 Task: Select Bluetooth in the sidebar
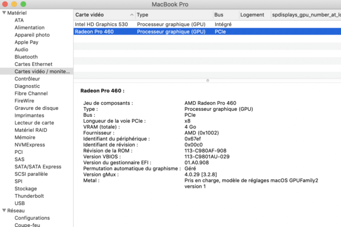(x=26, y=57)
